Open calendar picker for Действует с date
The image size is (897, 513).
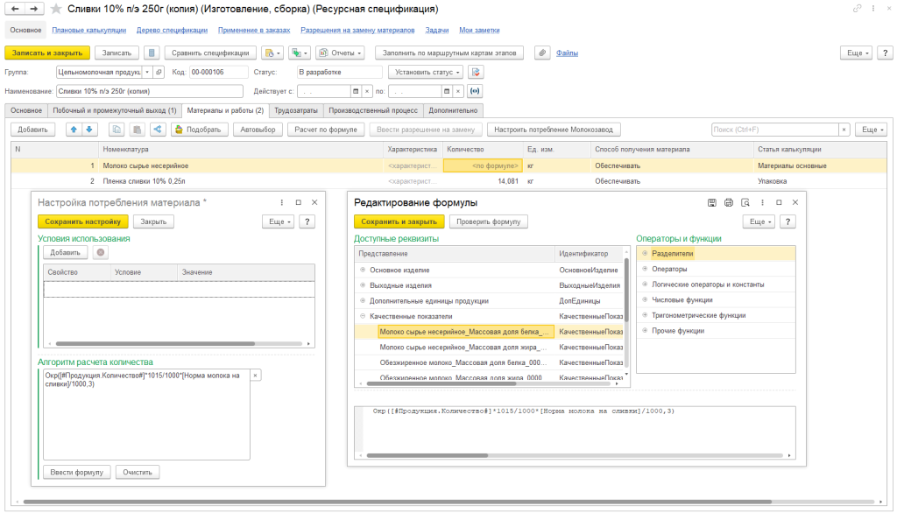click(x=356, y=90)
